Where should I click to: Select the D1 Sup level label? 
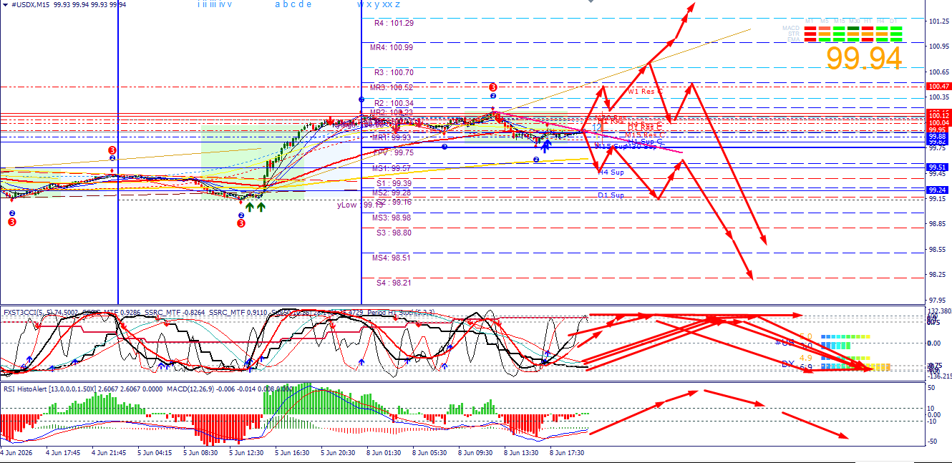point(611,195)
